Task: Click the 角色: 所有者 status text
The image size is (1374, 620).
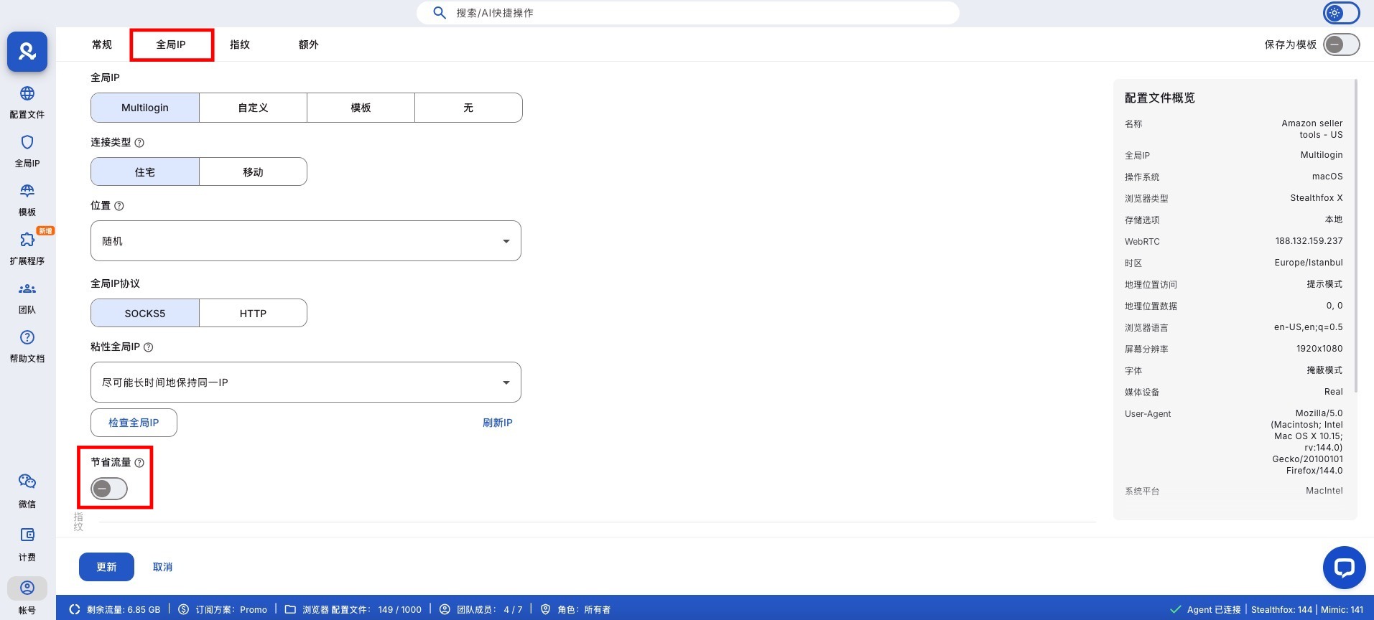Action: tap(584, 610)
